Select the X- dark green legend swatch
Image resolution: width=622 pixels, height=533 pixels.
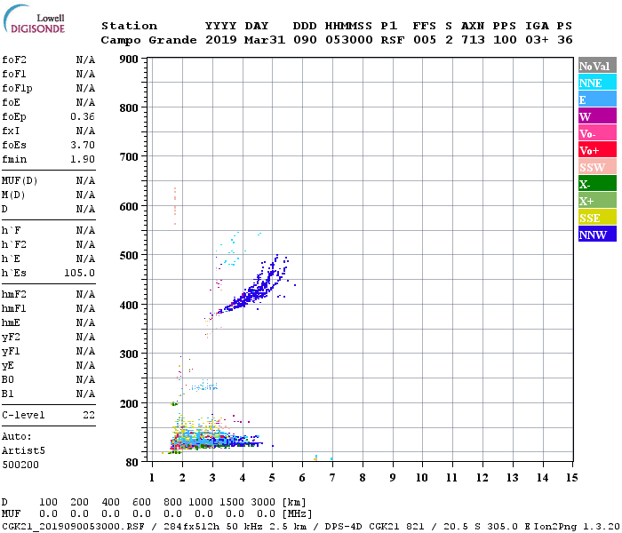(x=597, y=184)
